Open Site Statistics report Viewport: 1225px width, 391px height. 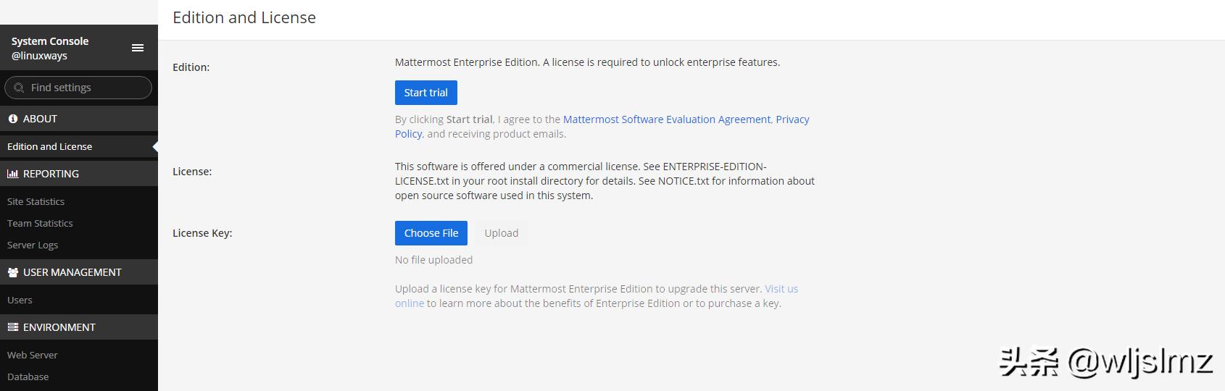[36, 201]
